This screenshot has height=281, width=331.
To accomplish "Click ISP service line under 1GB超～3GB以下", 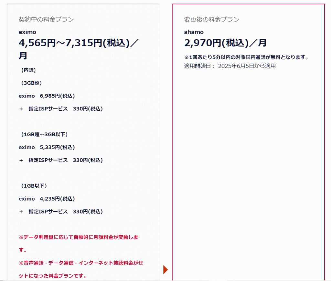I will [x=61, y=160].
